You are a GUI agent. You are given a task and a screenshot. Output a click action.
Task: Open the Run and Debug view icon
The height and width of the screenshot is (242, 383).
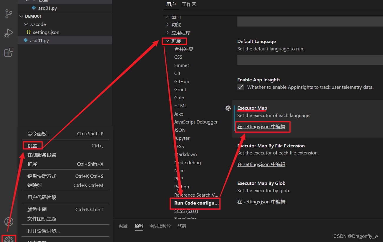click(x=9, y=33)
